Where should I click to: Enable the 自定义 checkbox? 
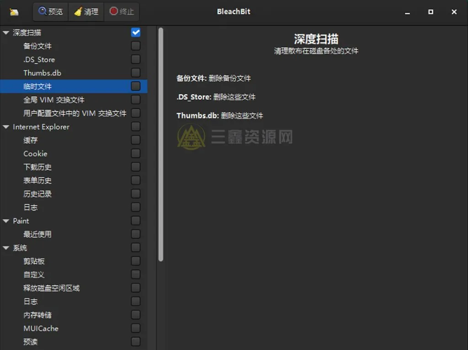(135, 274)
